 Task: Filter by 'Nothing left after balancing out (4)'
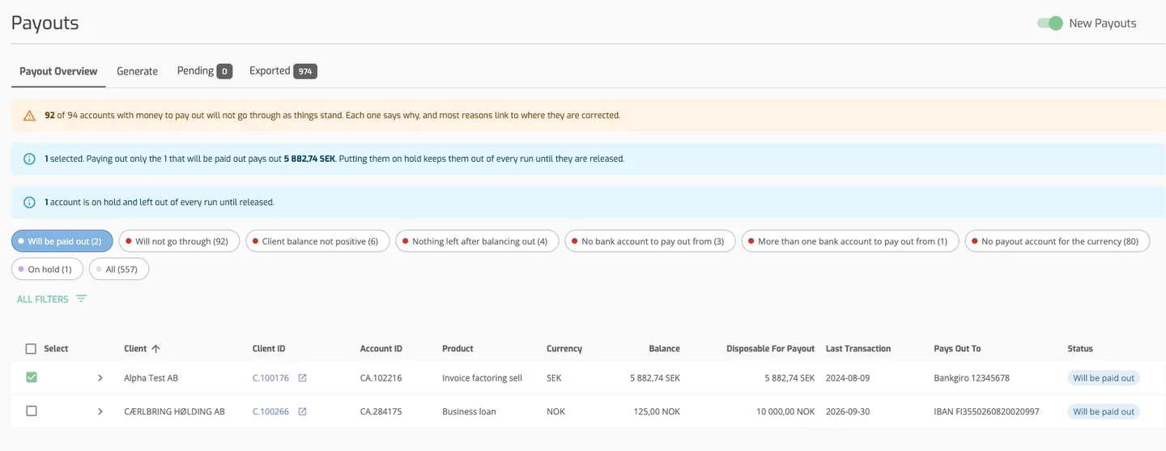pyautogui.click(x=477, y=241)
